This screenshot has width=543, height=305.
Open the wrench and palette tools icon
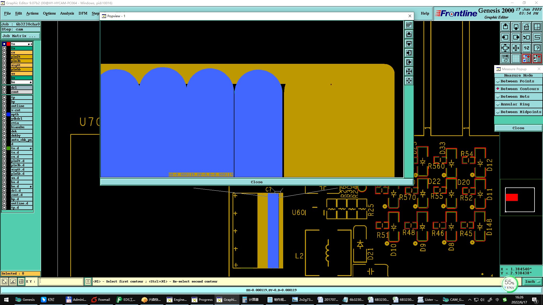click(505, 59)
